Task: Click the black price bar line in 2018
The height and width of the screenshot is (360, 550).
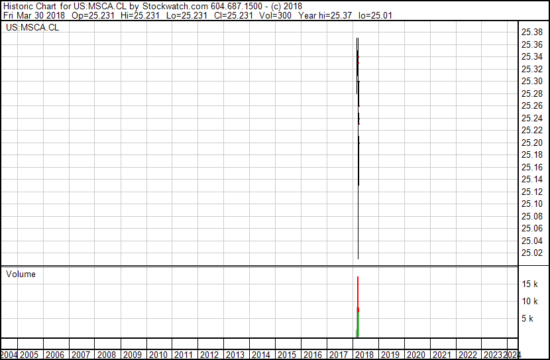Action: (358, 147)
